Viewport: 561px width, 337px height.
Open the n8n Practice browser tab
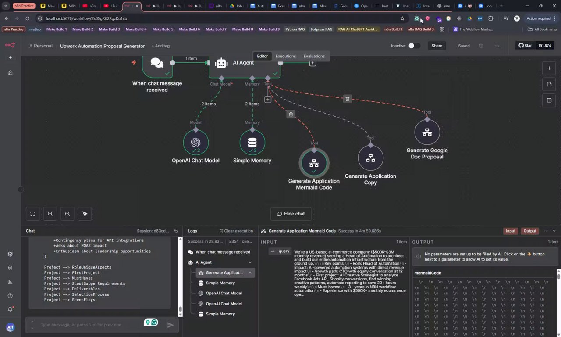[24, 6]
